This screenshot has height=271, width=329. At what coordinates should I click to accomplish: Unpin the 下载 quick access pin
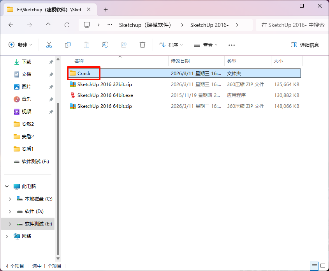pyautogui.click(x=51, y=62)
